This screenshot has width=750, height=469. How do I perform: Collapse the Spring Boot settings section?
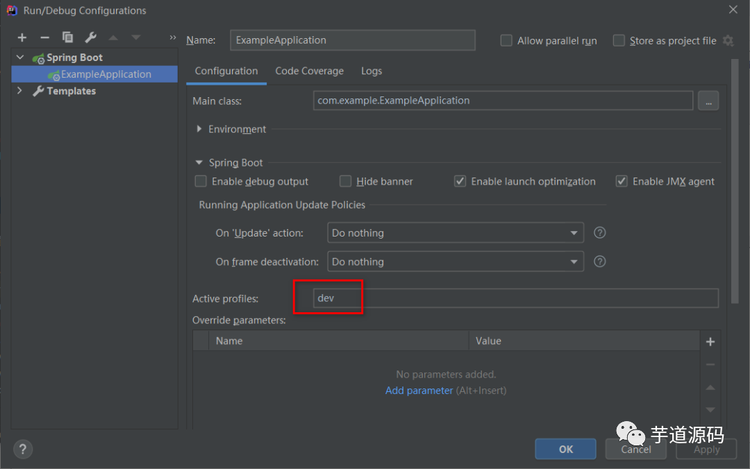[199, 162]
